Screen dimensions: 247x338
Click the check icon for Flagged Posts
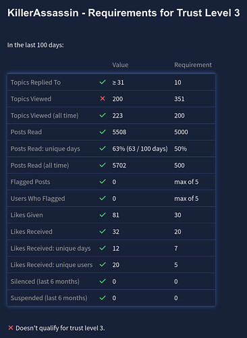point(103,181)
